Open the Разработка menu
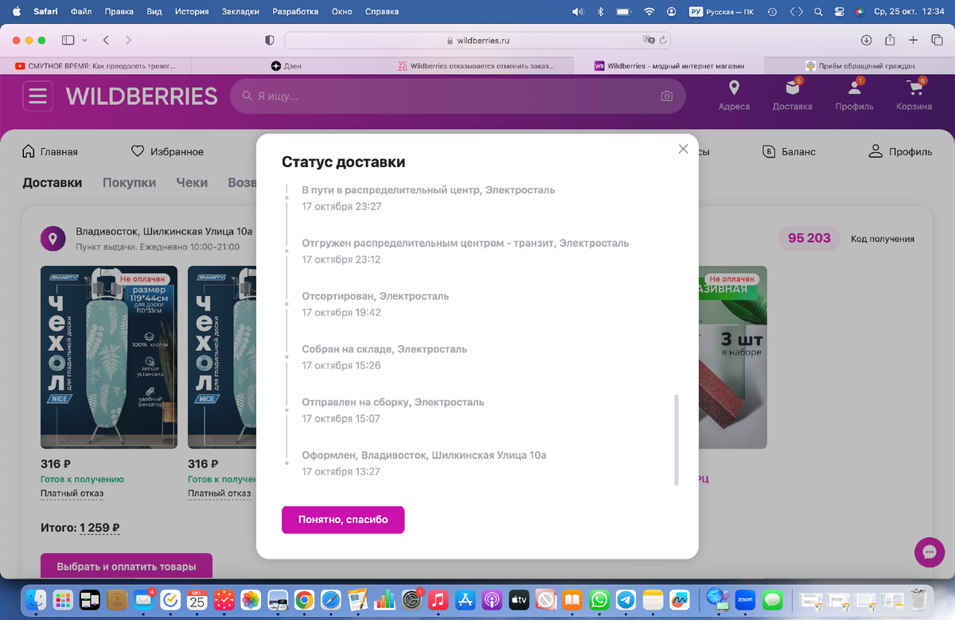955x620 pixels. click(295, 12)
